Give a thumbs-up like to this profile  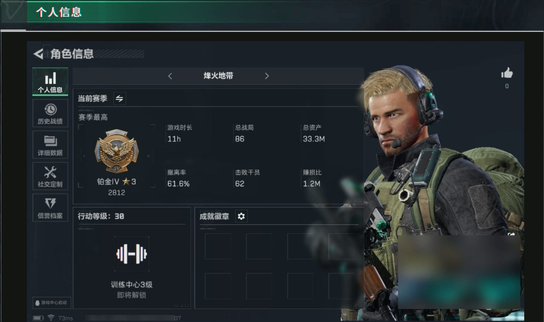coord(507,73)
